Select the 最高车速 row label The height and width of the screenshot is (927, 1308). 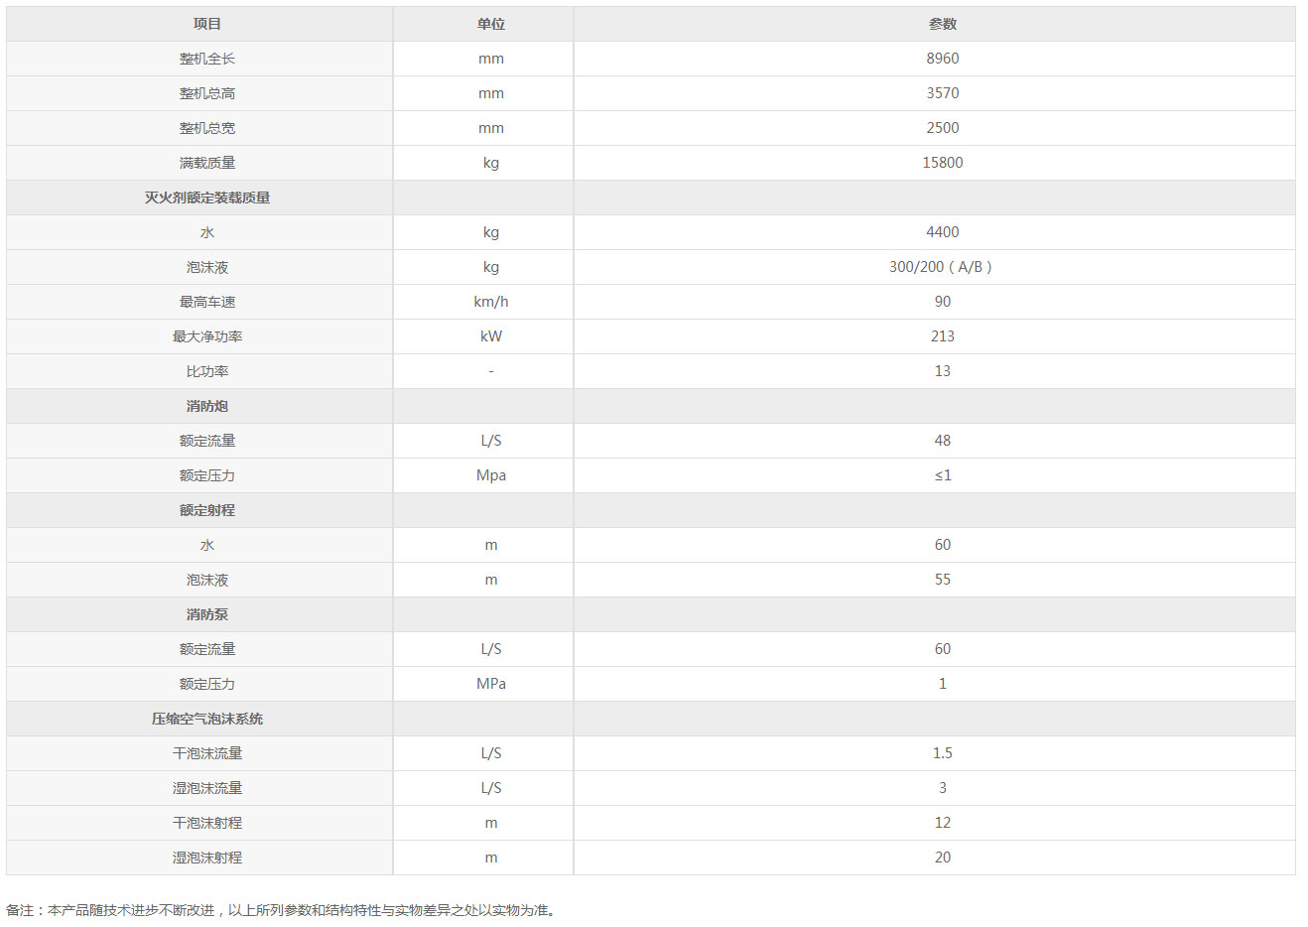coord(207,302)
